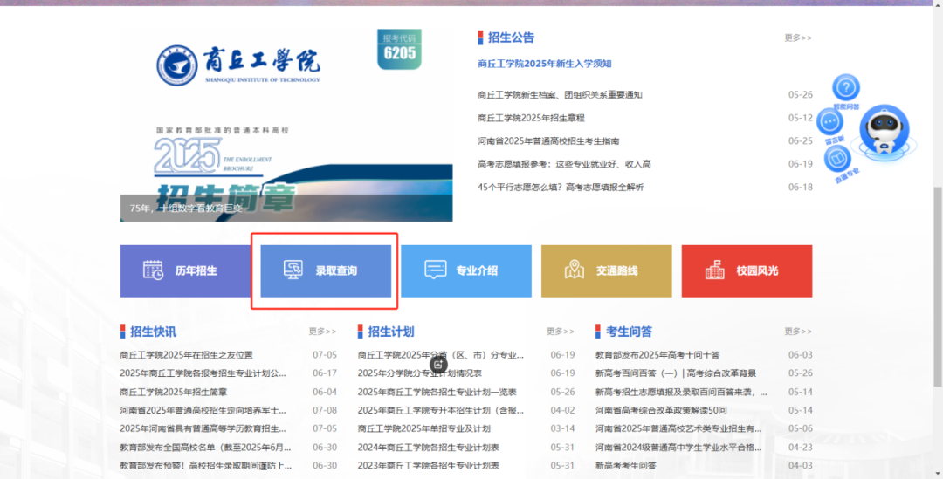Open 河南省2025年普通高校招生考生指南

(548, 141)
